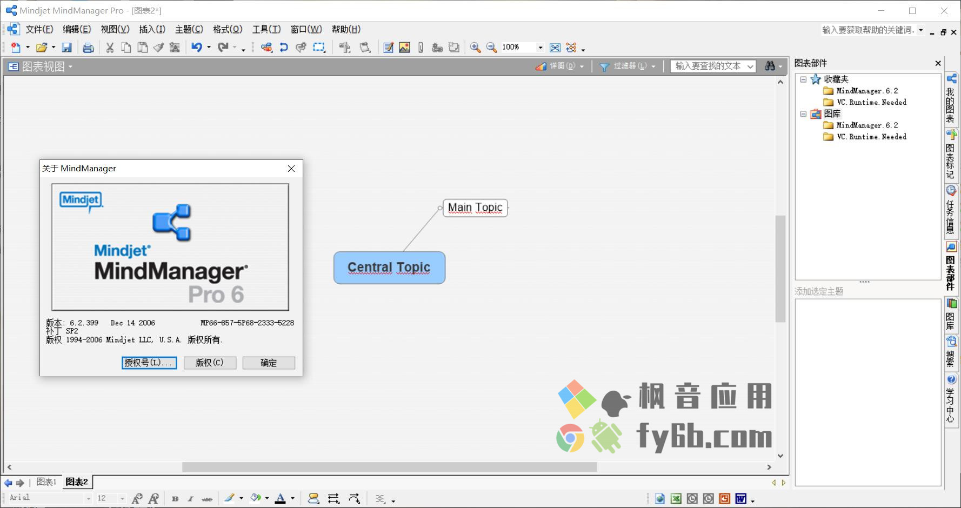Collapse the 图库 tree node
961x508 pixels.
click(x=803, y=114)
